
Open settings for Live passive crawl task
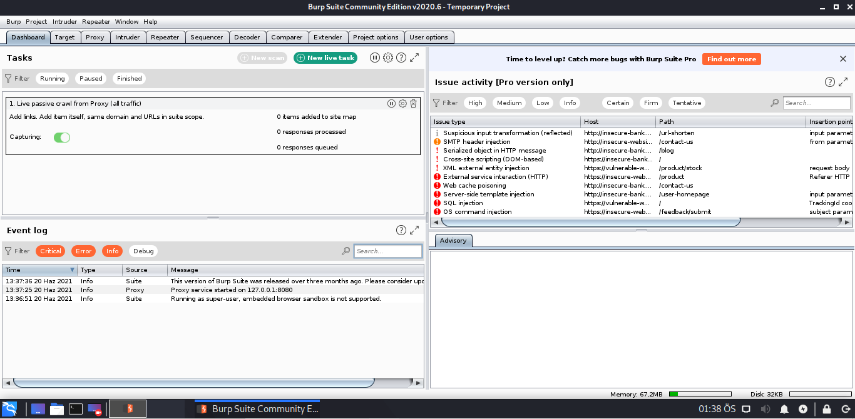[402, 104]
